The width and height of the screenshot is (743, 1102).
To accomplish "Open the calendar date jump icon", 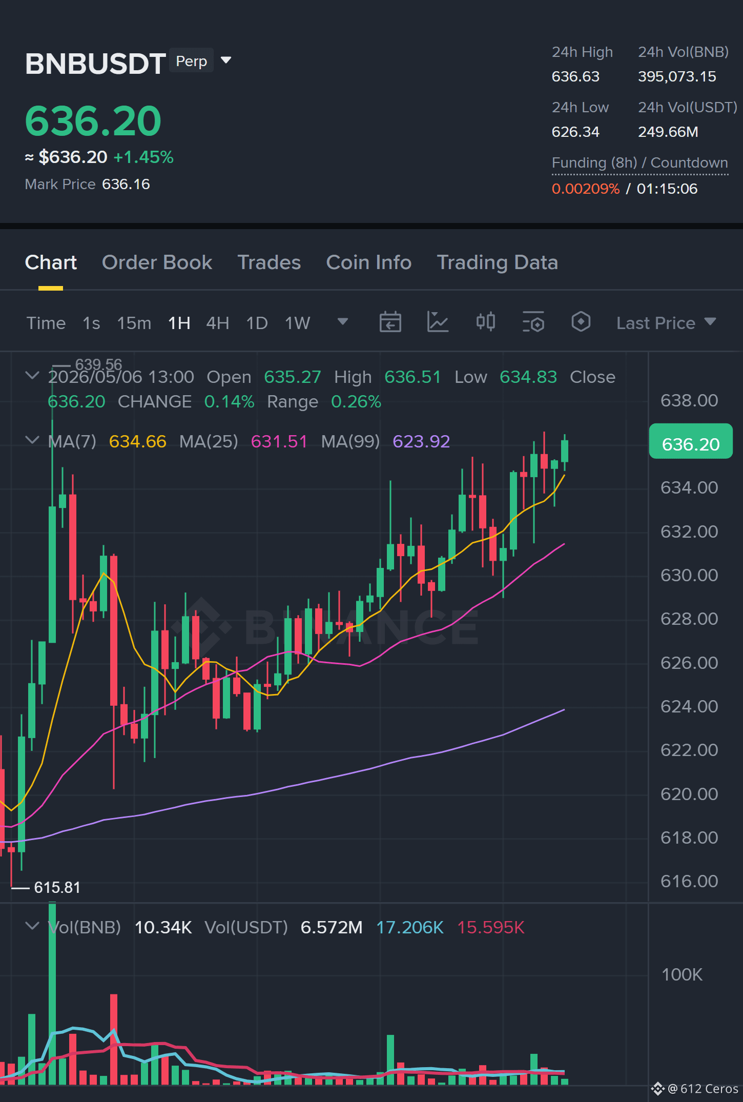I will pos(390,322).
